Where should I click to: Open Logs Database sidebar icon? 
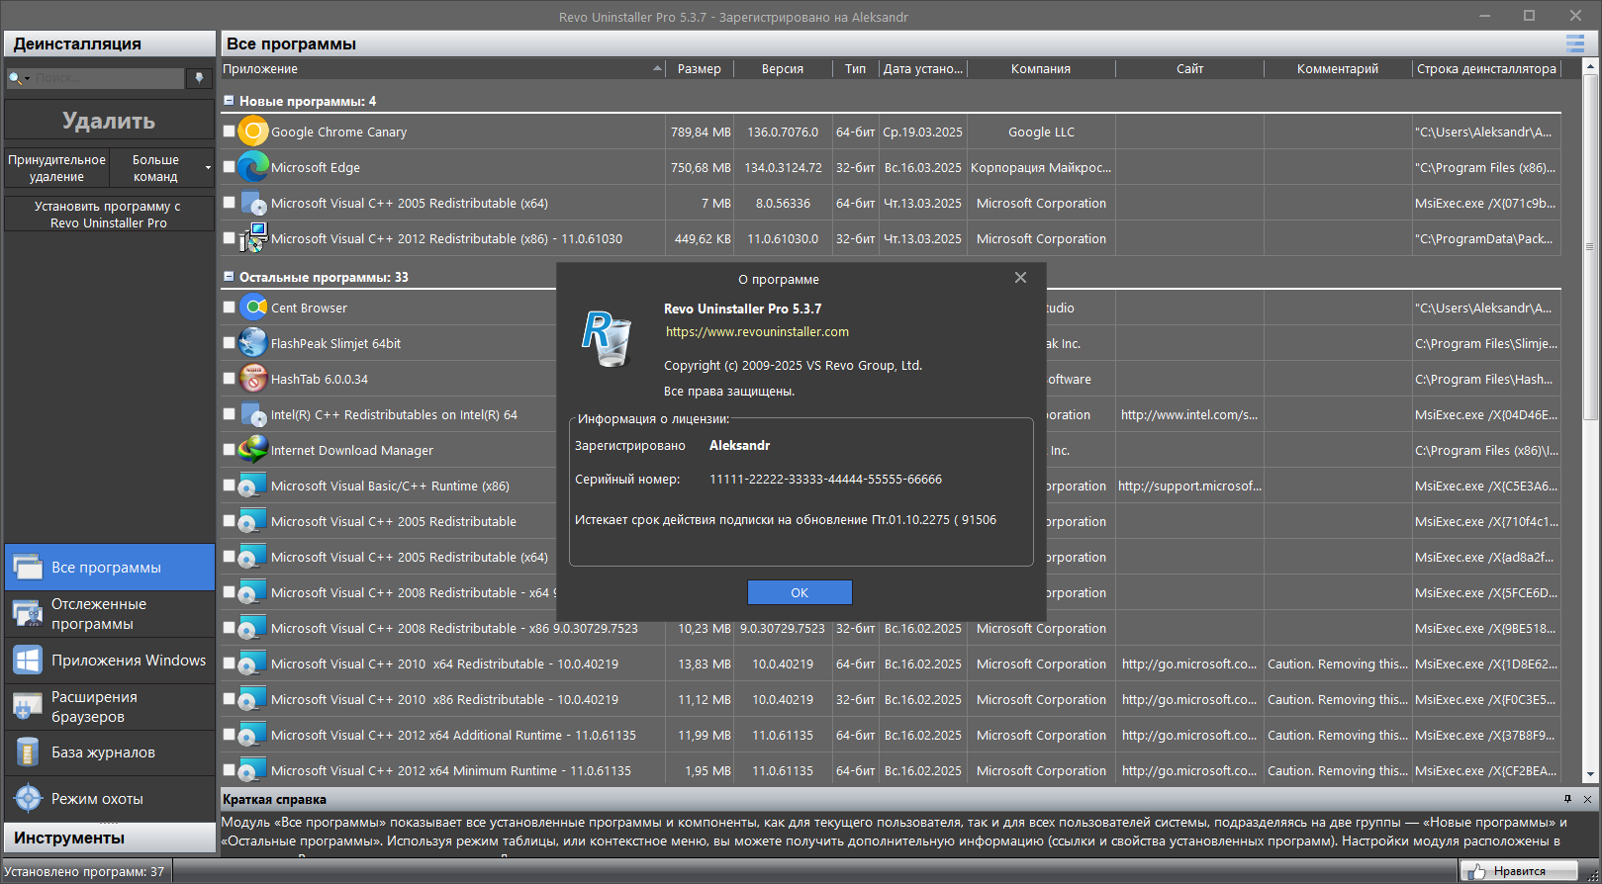(28, 752)
